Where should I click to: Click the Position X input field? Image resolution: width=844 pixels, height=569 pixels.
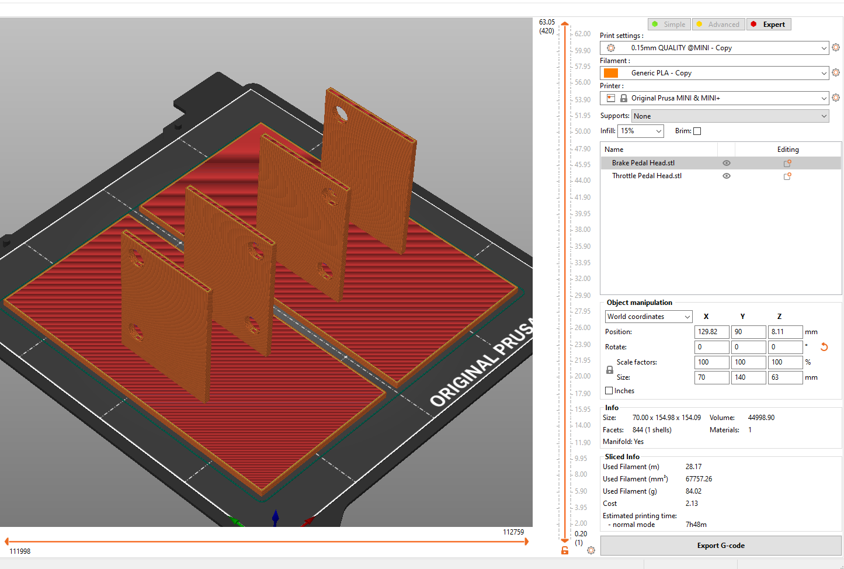click(x=711, y=332)
